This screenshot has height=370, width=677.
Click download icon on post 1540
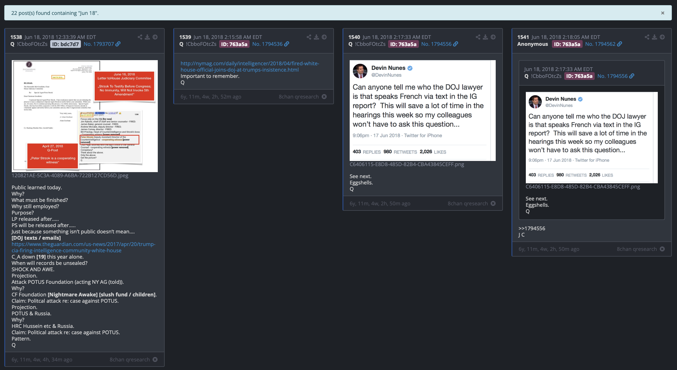[x=485, y=37]
